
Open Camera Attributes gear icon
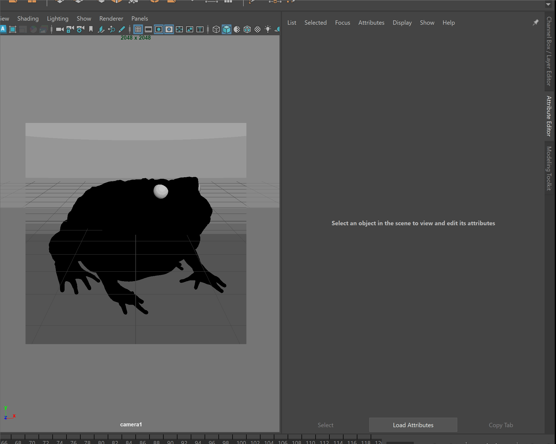pyautogui.click(x=80, y=29)
